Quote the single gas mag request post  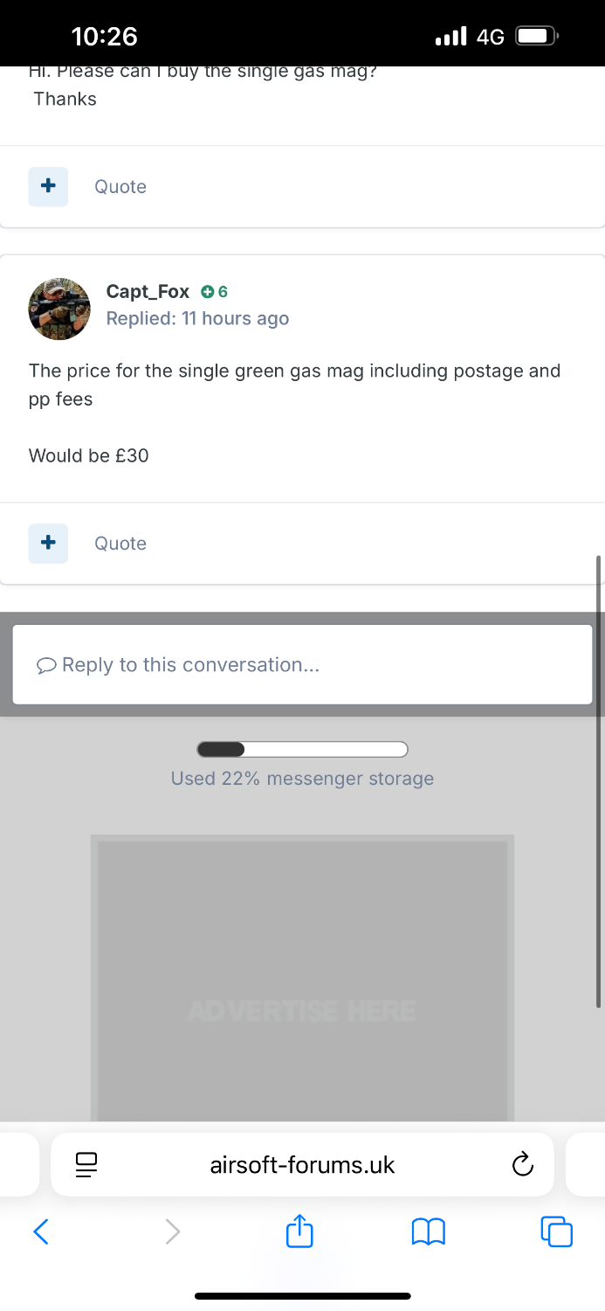120,187
